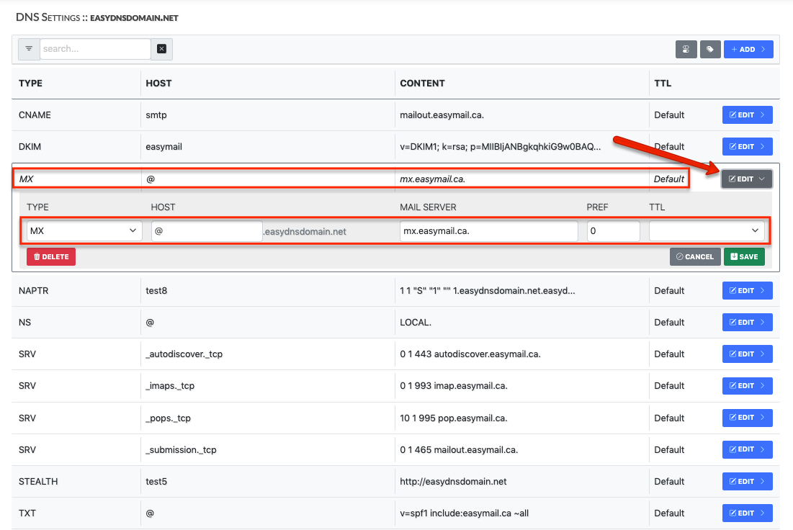Click the 'STEALTH' type cell
This screenshot has height=530, width=793.
point(38,482)
